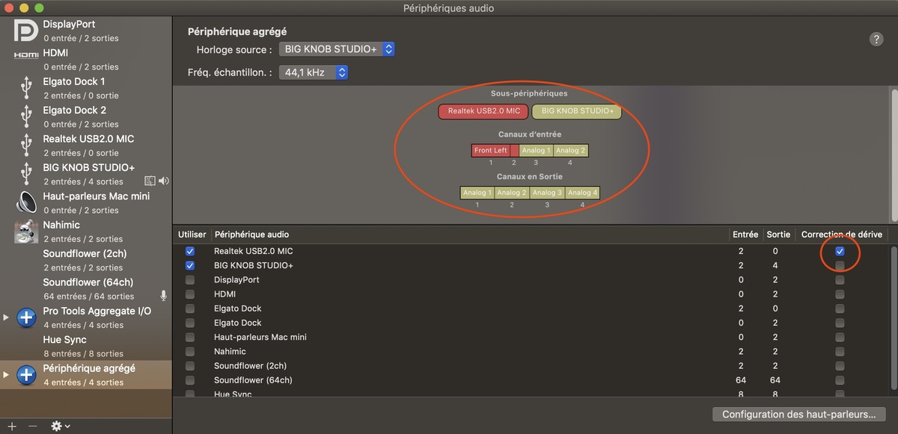Click the microphone indicator on Soundflower (64ch)
This screenshot has width=898, height=434.
[x=163, y=297]
